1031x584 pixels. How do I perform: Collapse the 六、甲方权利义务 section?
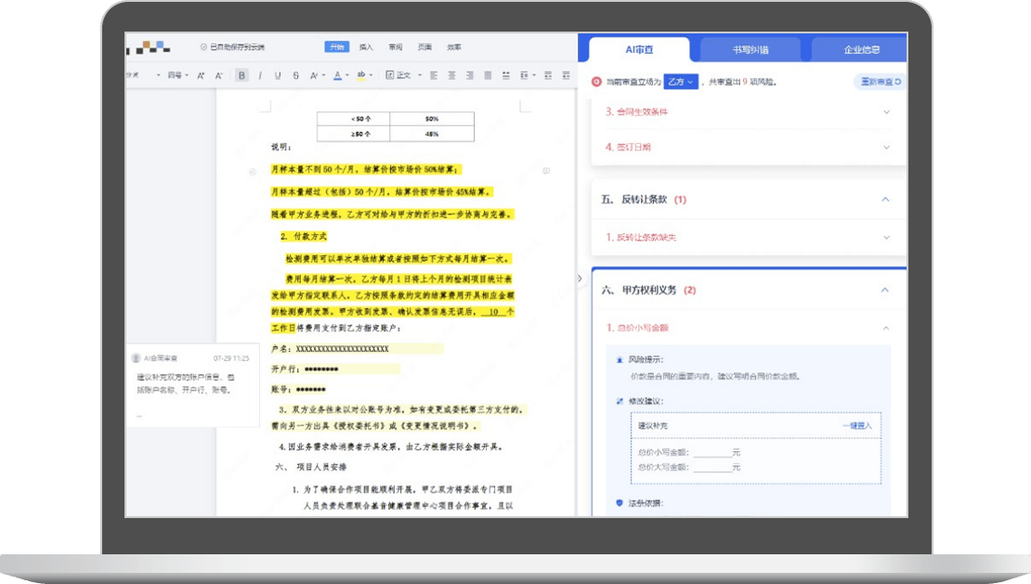pos(885,290)
